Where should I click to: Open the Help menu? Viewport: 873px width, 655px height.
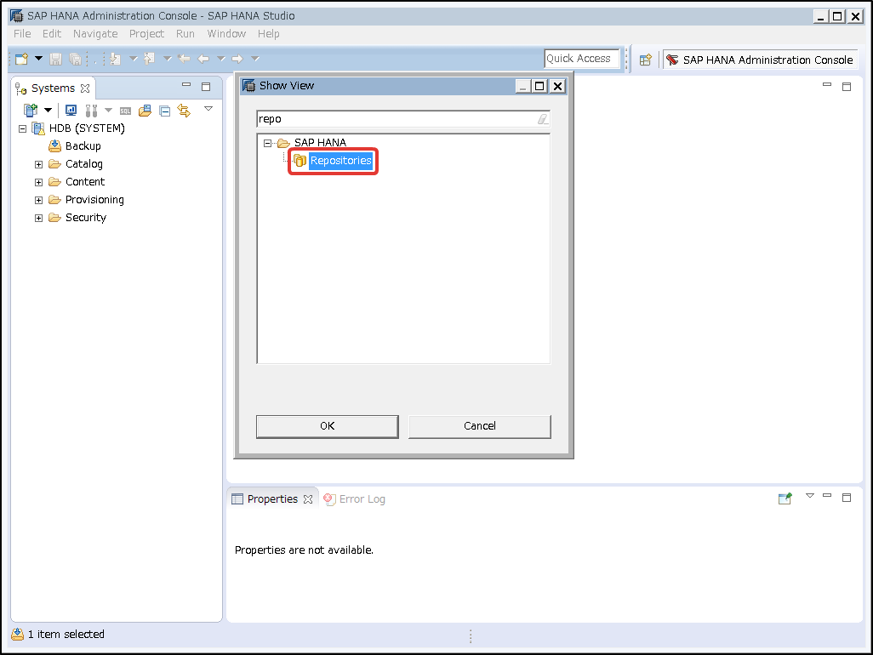click(268, 34)
